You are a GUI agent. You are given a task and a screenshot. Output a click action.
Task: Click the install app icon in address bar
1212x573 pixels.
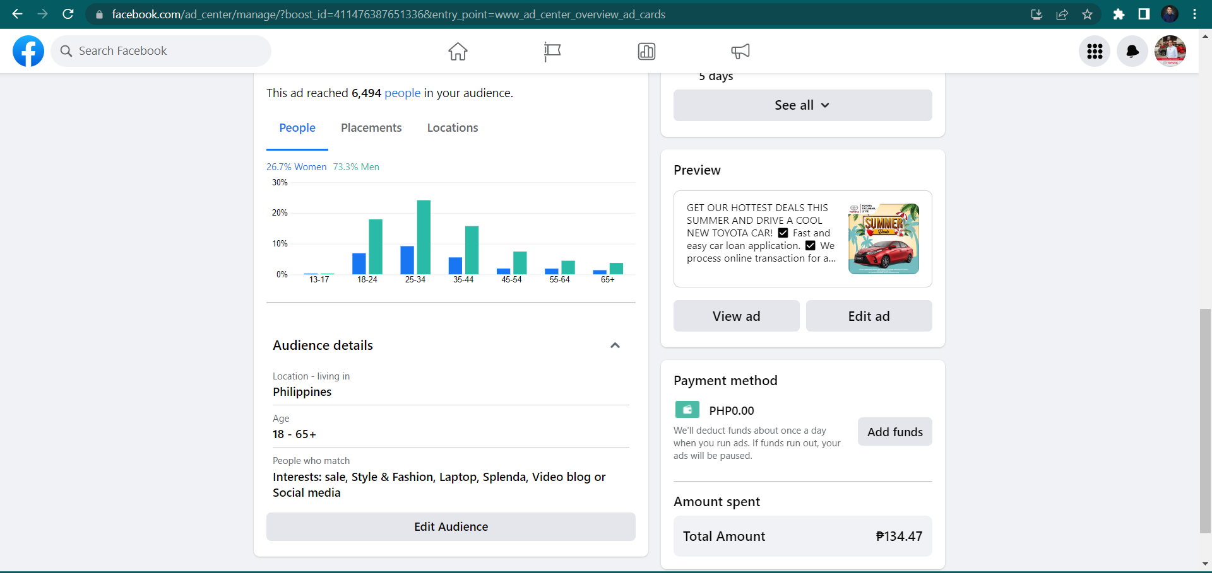(x=1037, y=14)
